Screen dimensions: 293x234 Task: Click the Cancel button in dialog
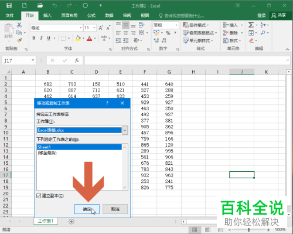115,209
